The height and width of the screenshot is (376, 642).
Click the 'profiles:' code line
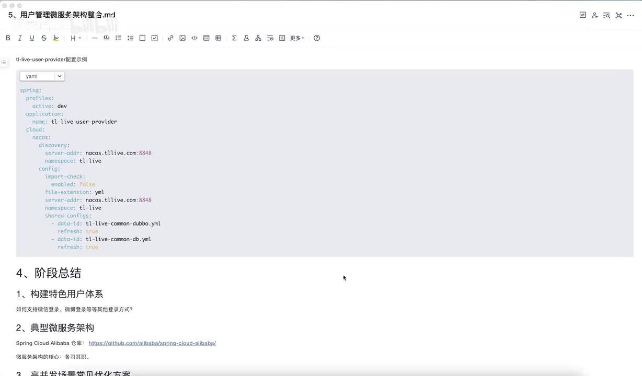tap(40, 98)
